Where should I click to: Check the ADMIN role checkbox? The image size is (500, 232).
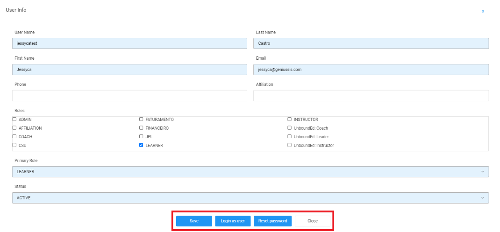(x=14, y=120)
